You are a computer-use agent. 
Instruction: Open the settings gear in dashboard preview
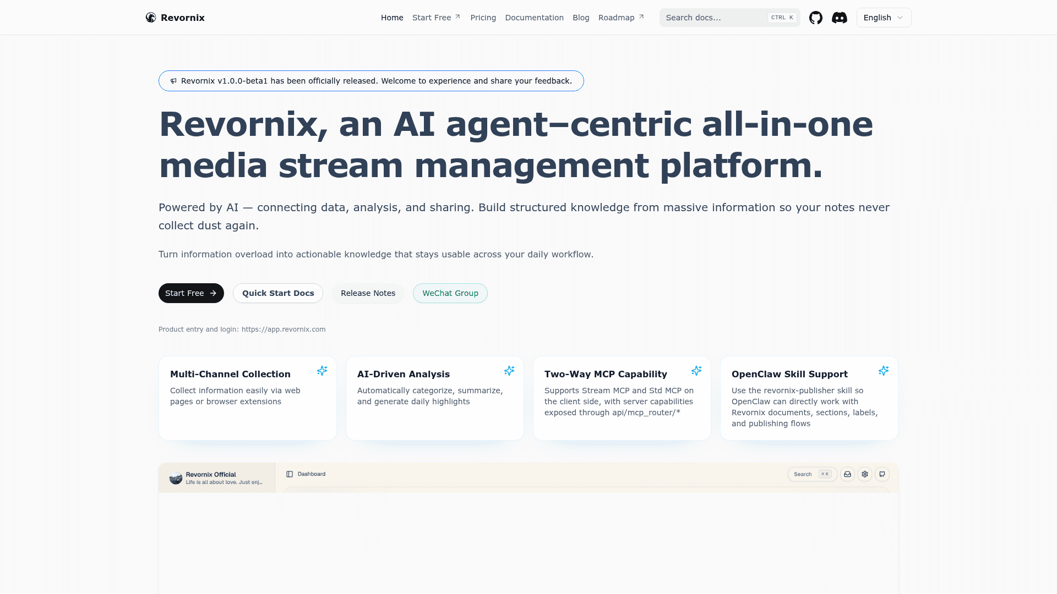tap(865, 474)
